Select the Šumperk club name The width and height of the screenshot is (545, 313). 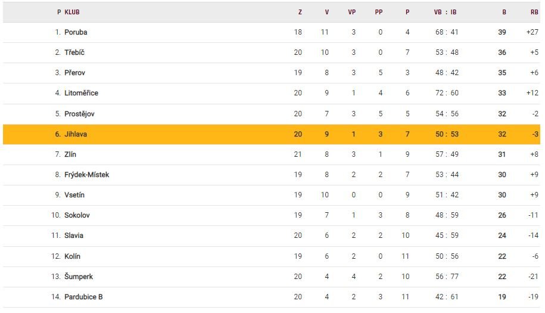(x=79, y=277)
